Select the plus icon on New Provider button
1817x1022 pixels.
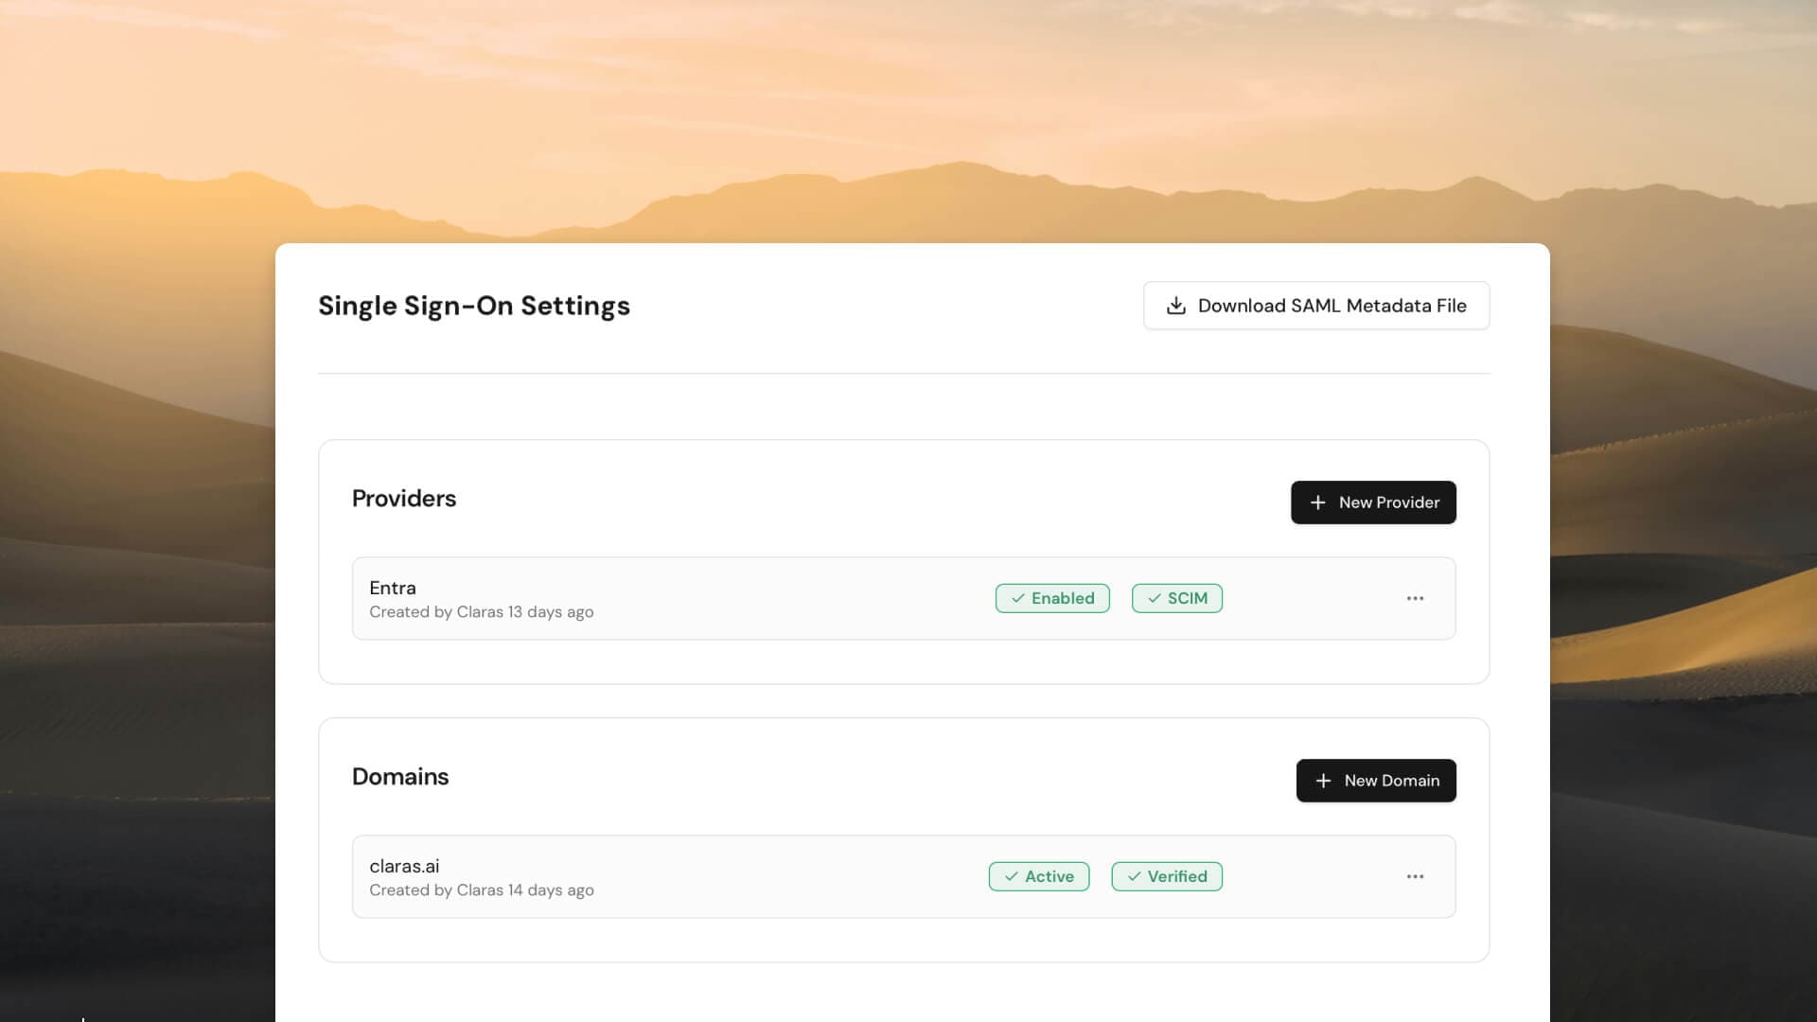tap(1319, 502)
